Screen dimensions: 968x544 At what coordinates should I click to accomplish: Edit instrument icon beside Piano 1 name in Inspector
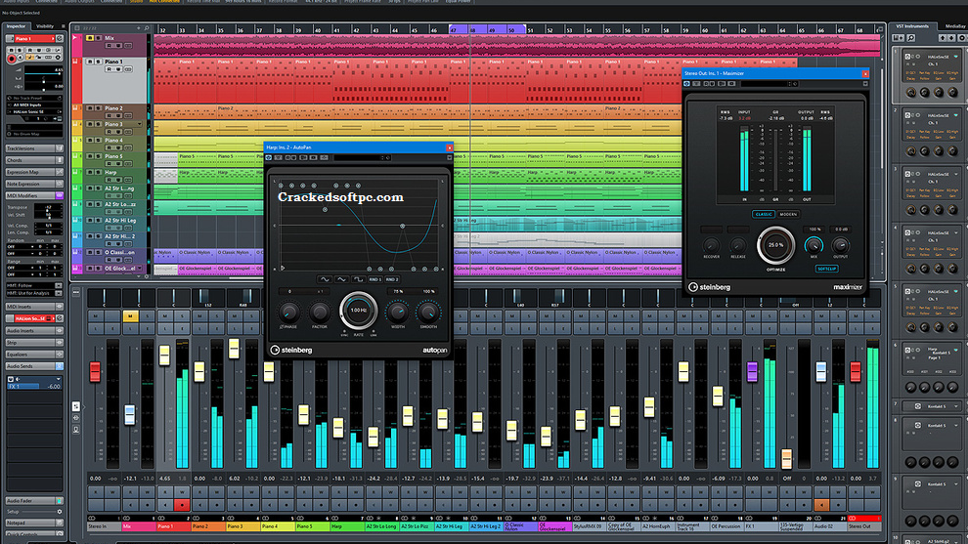coord(60,38)
